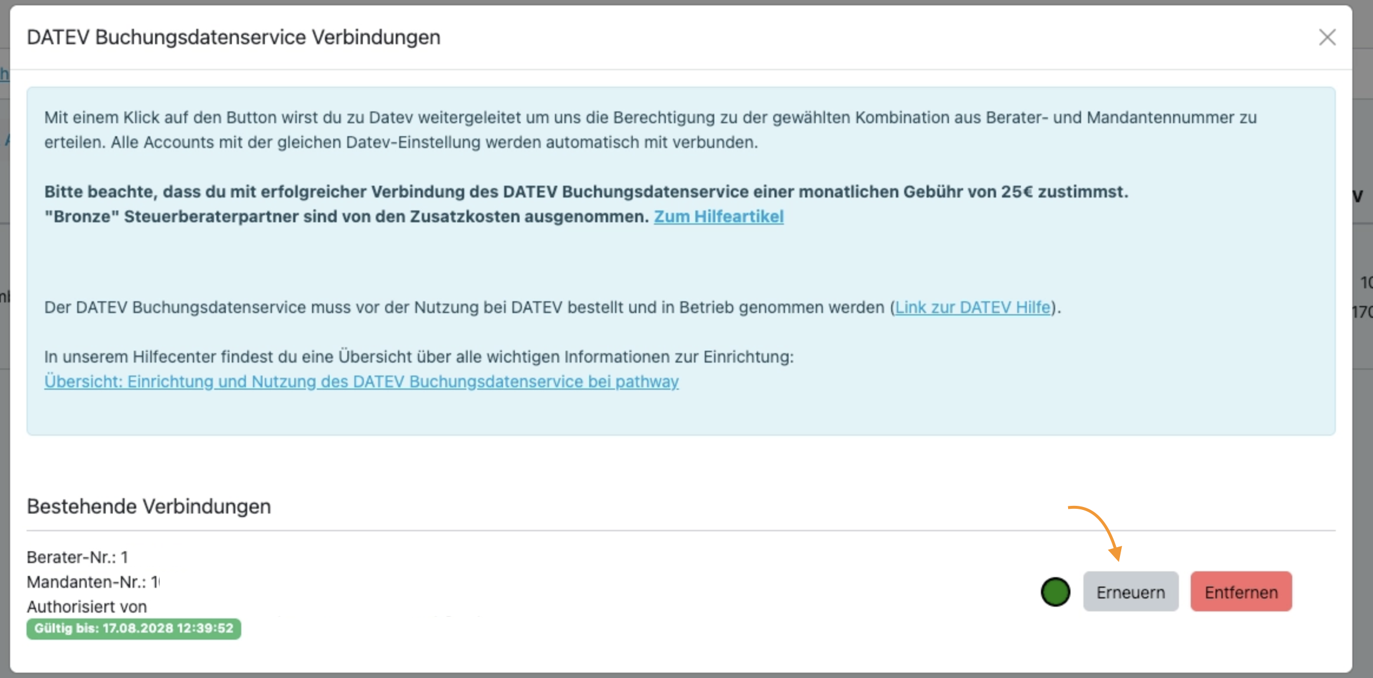1373x678 pixels.
Task: Open the Übersicht Einrichtung und Nutzung link
Action: click(x=362, y=381)
